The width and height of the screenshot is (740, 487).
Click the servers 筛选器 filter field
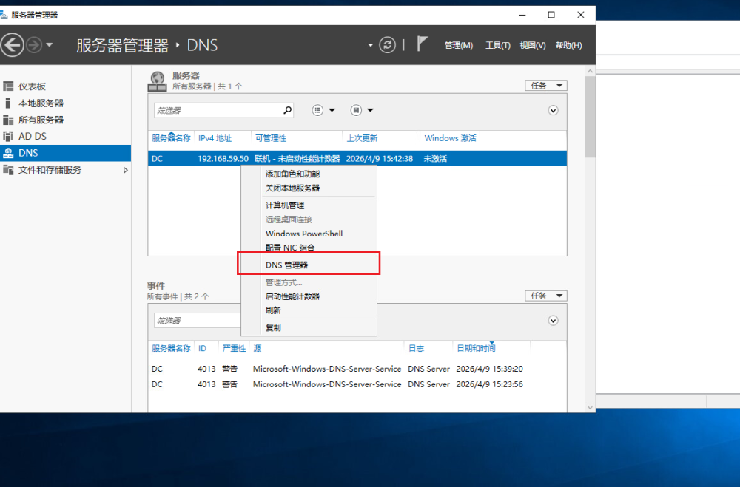(x=218, y=110)
